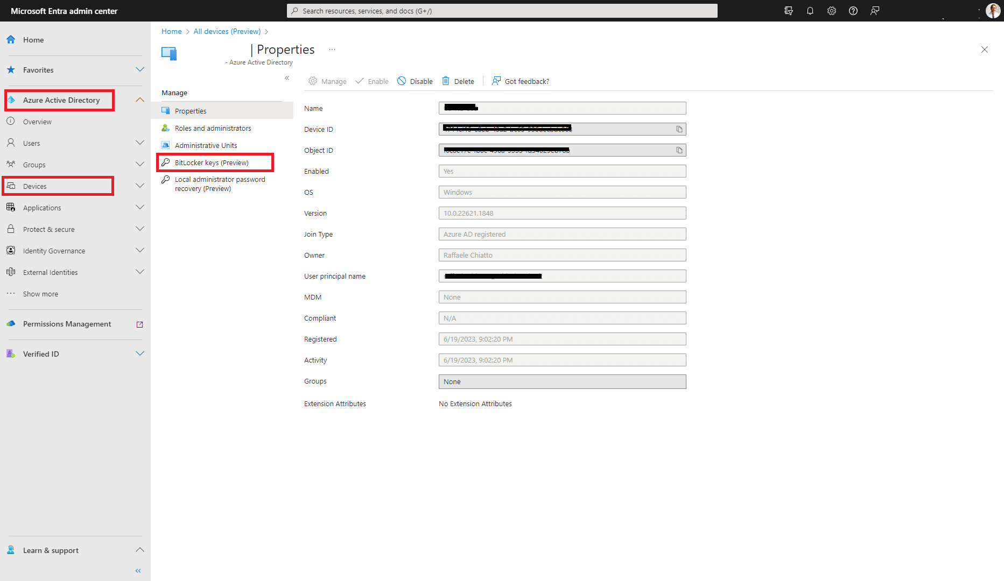Click Got feedback? link
Viewport: 1004px width, 581px height.
click(521, 81)
